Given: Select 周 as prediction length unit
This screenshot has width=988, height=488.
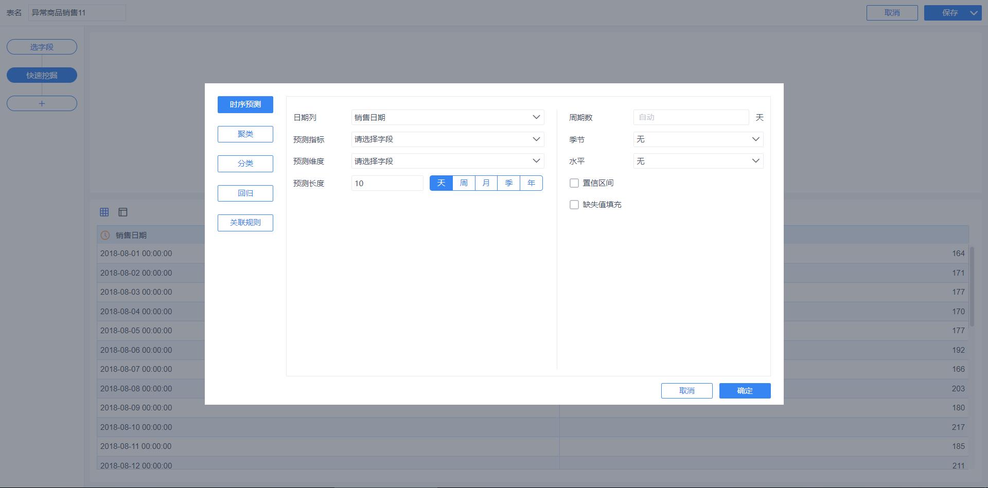Looking at the screenshot, I should click(463, 183).
